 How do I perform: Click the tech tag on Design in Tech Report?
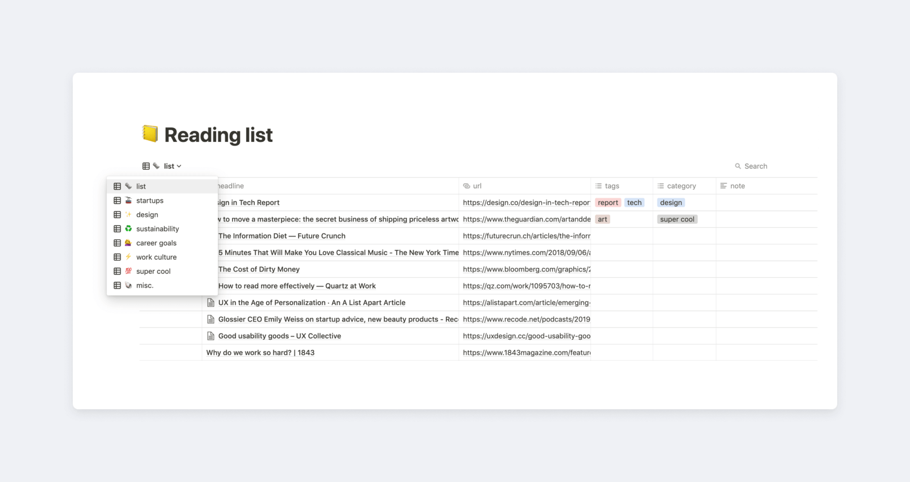click(634, 202)
